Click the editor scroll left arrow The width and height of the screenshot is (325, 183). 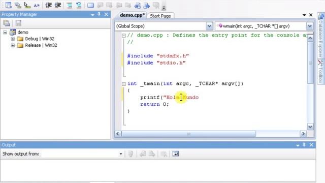click(118, 134)
